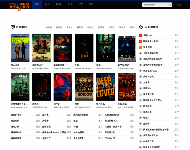Filter by 科幻片 genre
Viewport: 190px width, 150px height.
pyautogui.click(x=80, y=28)
